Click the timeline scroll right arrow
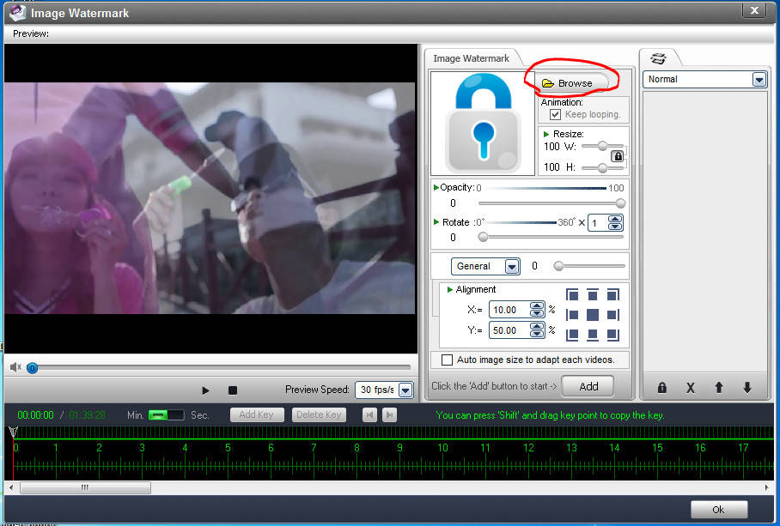 [x=766, y=487]
